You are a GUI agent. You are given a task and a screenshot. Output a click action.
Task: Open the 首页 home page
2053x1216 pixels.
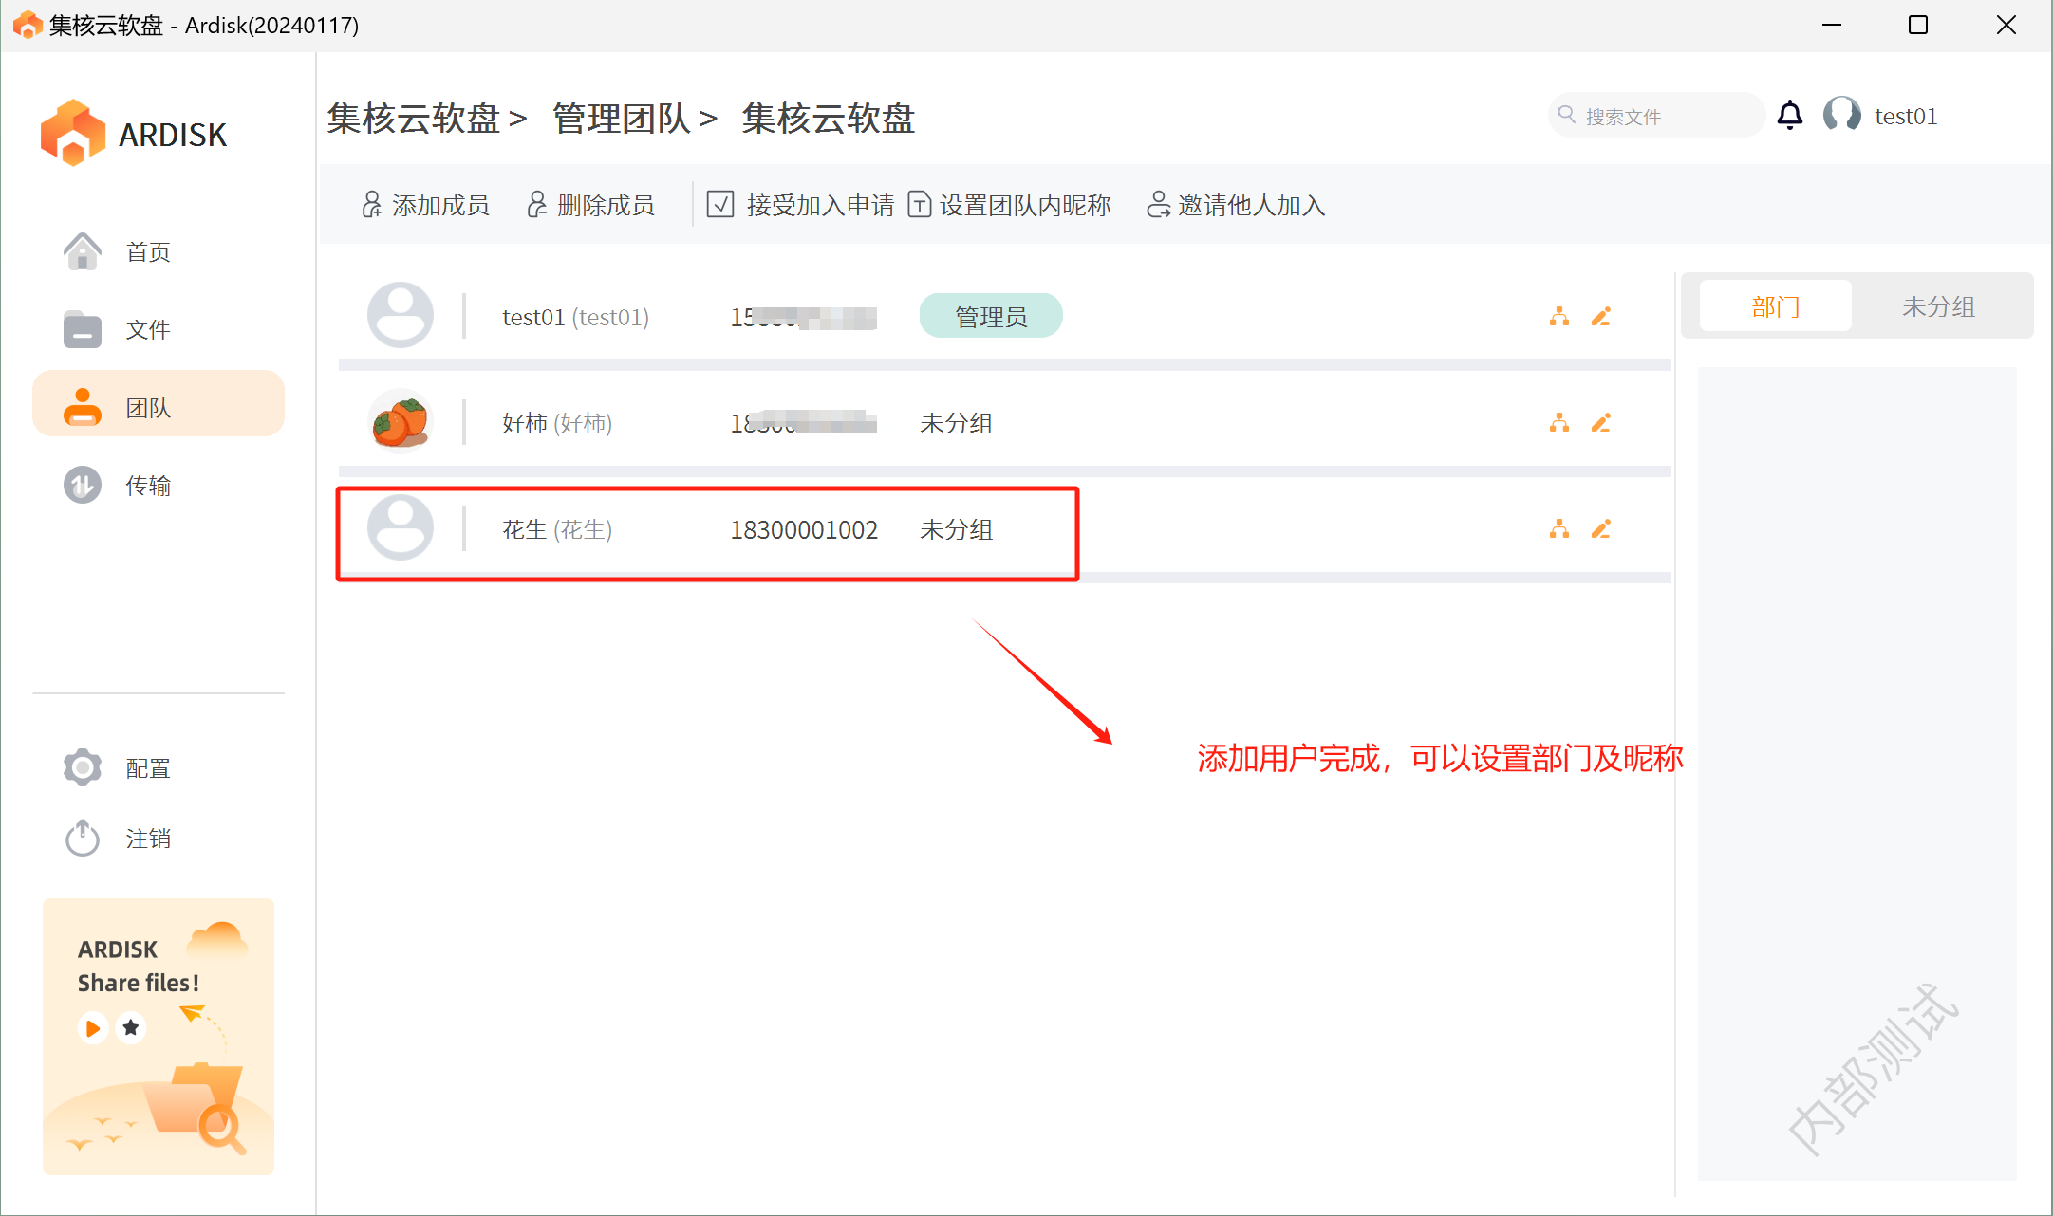pyautogui.click(x=147, y=252)
